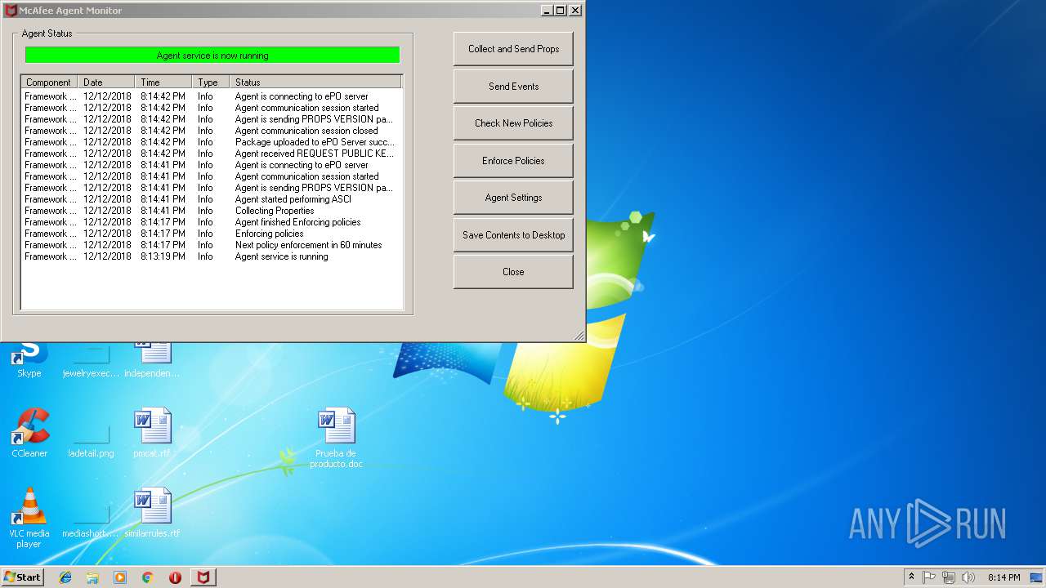Select log row 'Next policy enforcement in 60 minutes'
The height and width of the screenshot is (588, 1046).
click(212, 245)
